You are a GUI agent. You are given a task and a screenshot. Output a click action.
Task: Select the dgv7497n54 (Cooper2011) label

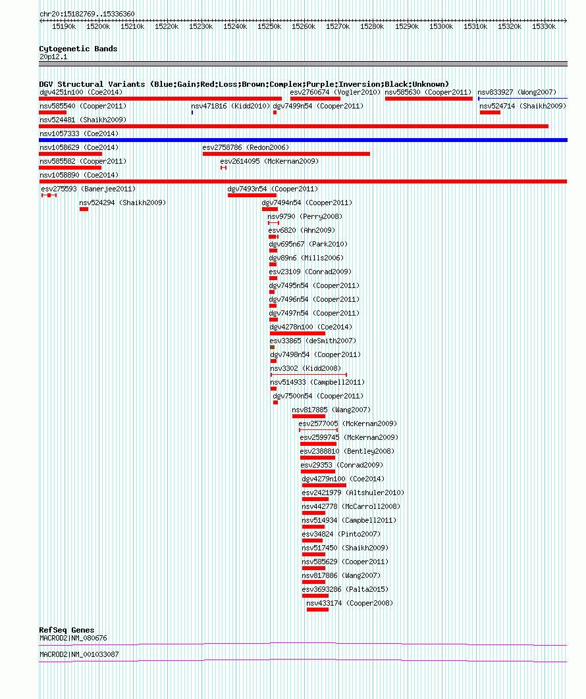point(314,314)
